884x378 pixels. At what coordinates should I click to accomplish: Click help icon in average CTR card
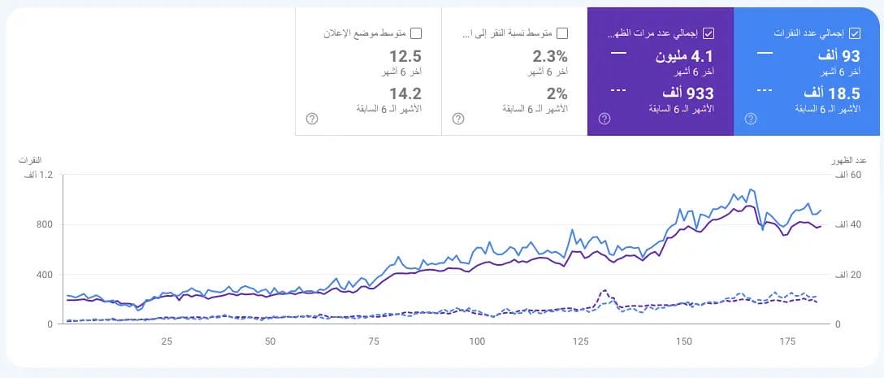(458, 119)
